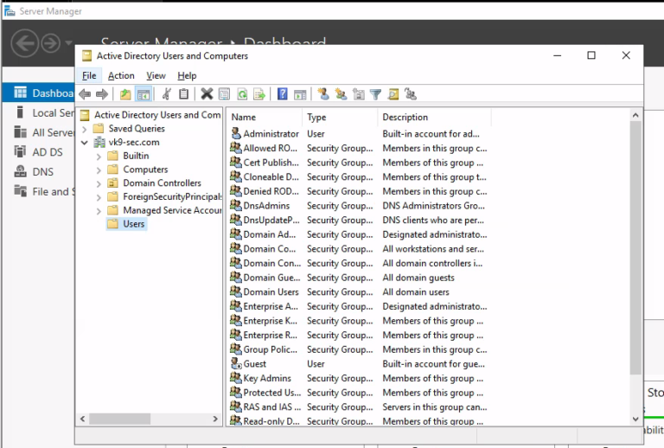The image size is (664, 448).
Task: Click the create new group icon
Action: click(x=341, y=94)
